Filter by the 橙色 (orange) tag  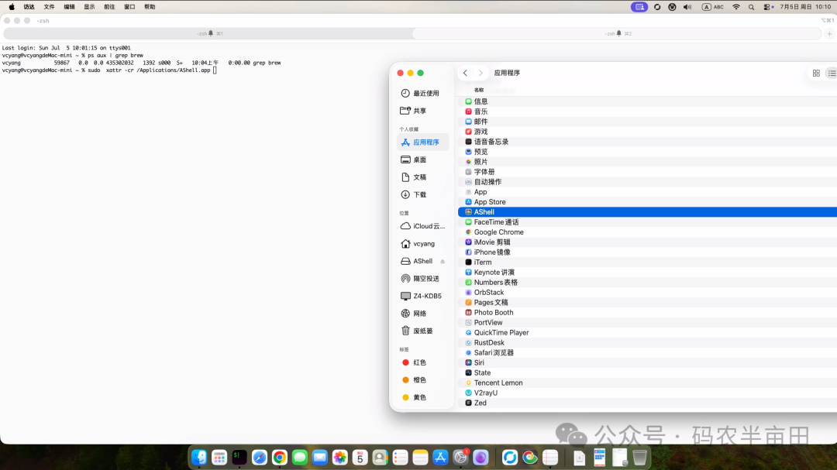click(x=414, y=380)
